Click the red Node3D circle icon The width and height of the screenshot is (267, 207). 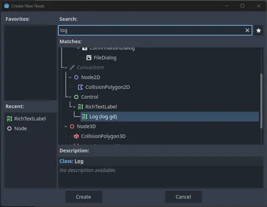click(x=72, y=126)
